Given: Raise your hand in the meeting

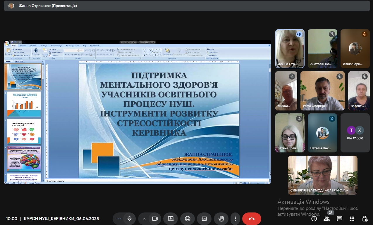Looking at the screenshot, I should point(221,219).
